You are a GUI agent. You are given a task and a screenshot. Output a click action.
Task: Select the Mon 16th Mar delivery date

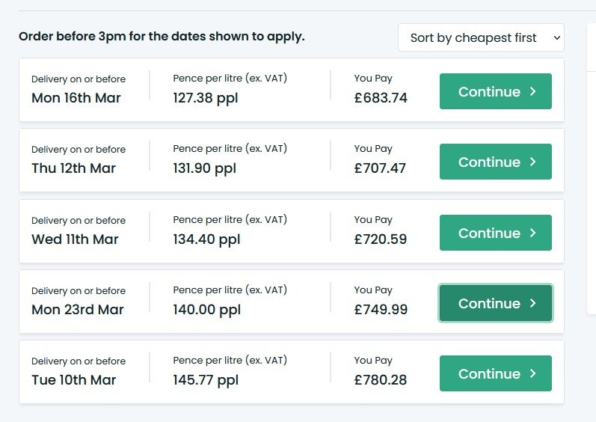pyautogui.click(x=76, y=98)
